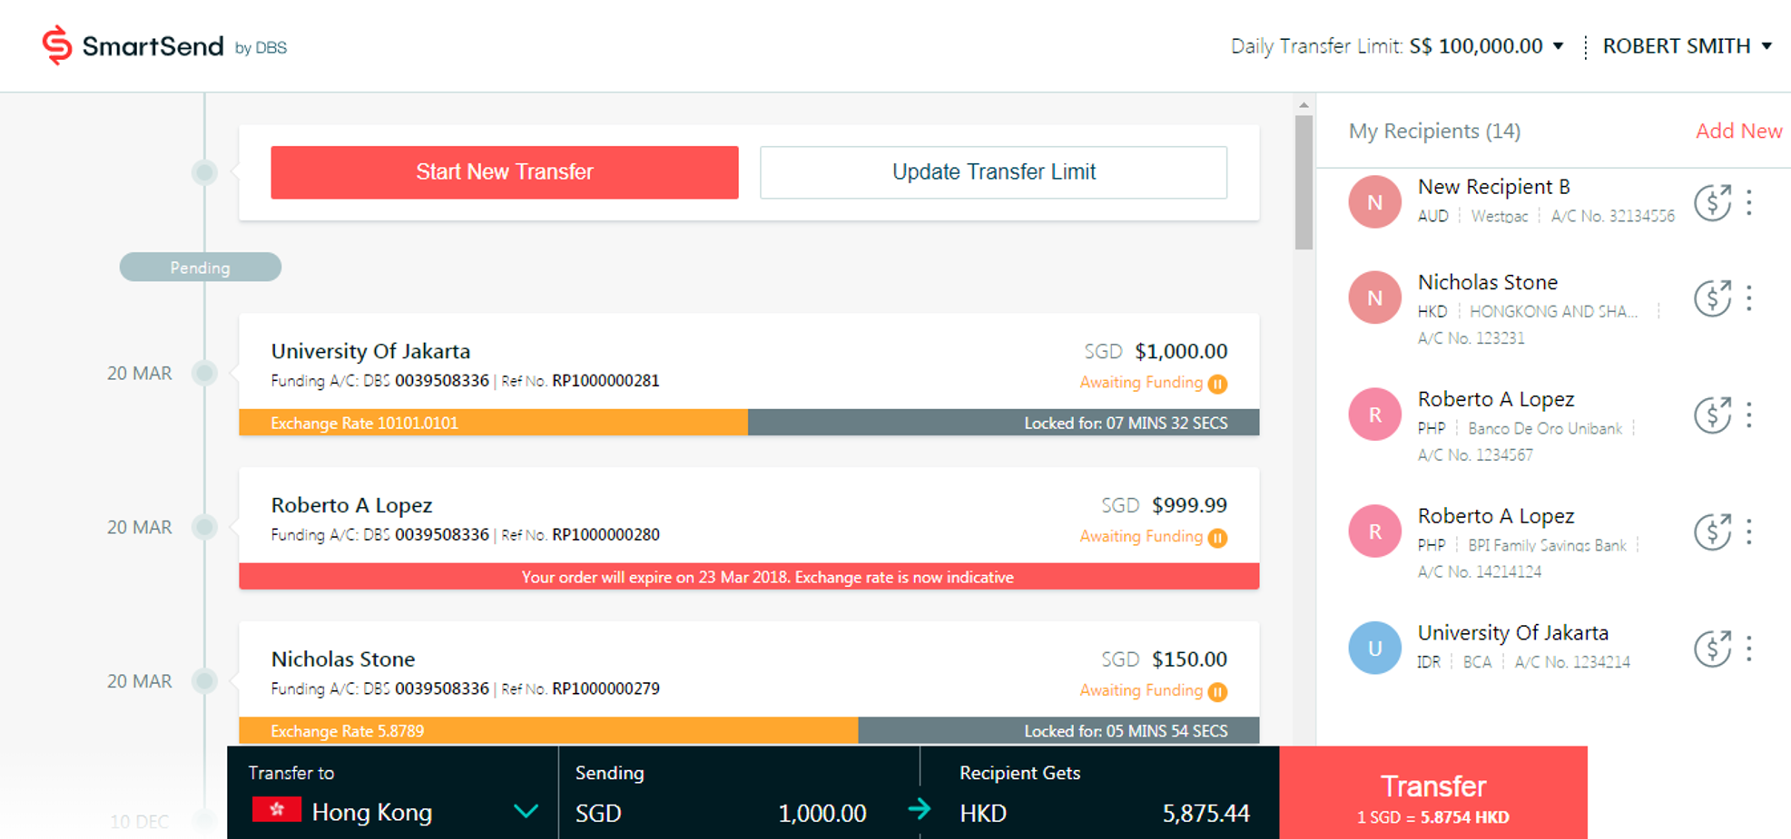
Task: Click Ref No. RP1000000281 text
Action: tap(581, 381)
